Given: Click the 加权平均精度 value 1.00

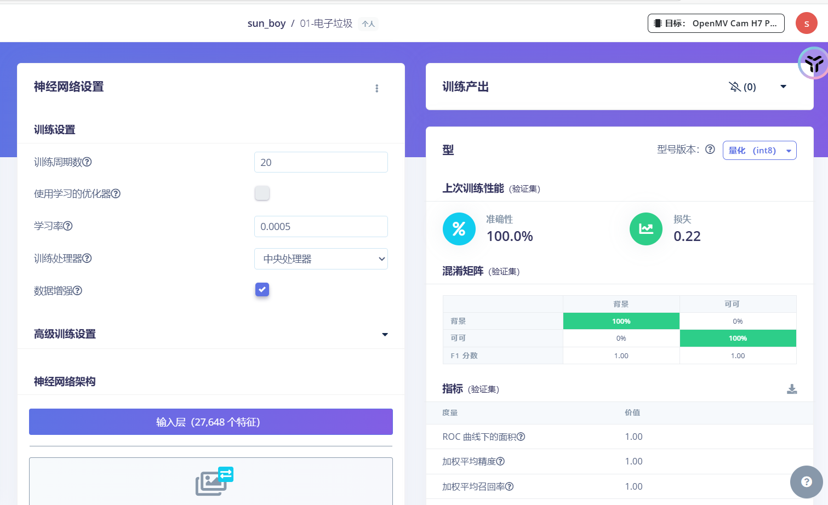Looking at the screenshot, I should pyautogui.click(x=633, y=461).
